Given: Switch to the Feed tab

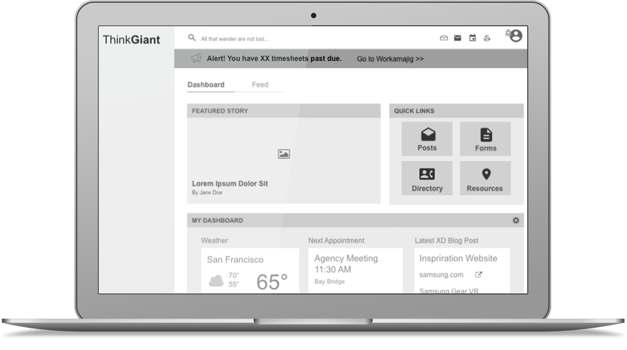Looking at the screenshot, I should click(260, 85).
